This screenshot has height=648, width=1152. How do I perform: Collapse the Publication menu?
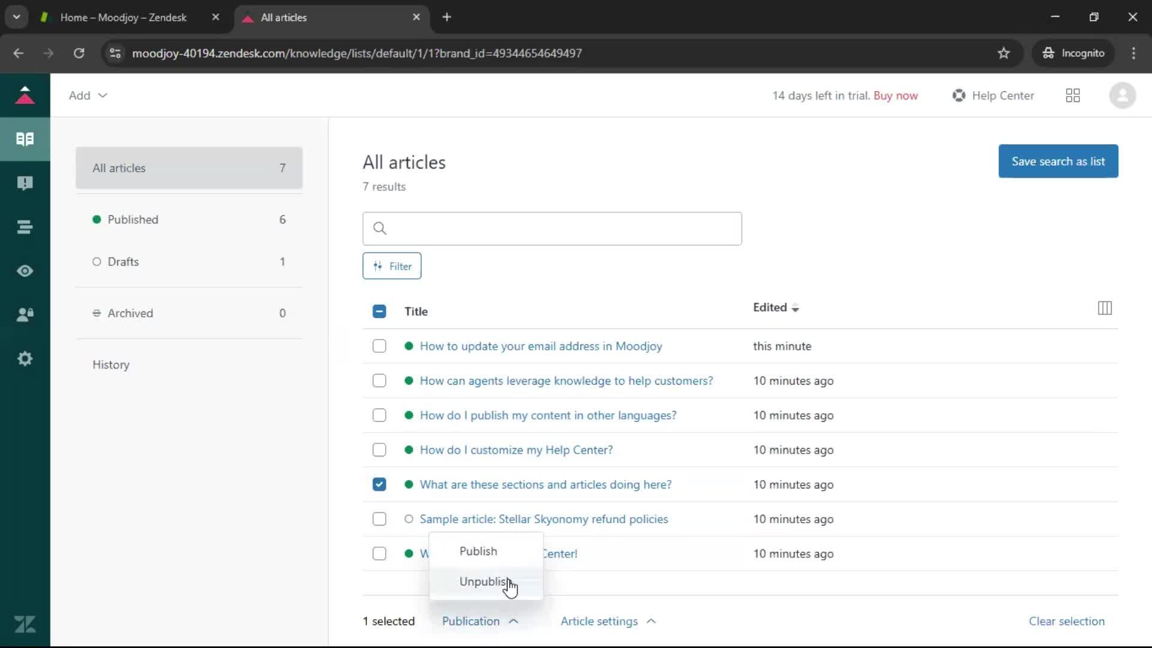[x=480, y=621]
